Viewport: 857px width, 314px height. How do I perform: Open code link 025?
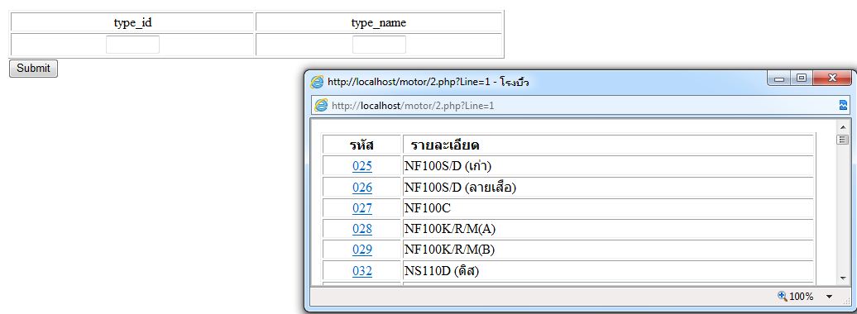coord(361,166)
